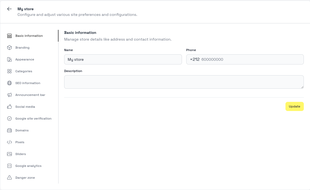Image resolution: width=310 pixels, height=190 pixels.
Task: Open the Google analytics section
Action: pyautogui.click(x=28, y=166)
